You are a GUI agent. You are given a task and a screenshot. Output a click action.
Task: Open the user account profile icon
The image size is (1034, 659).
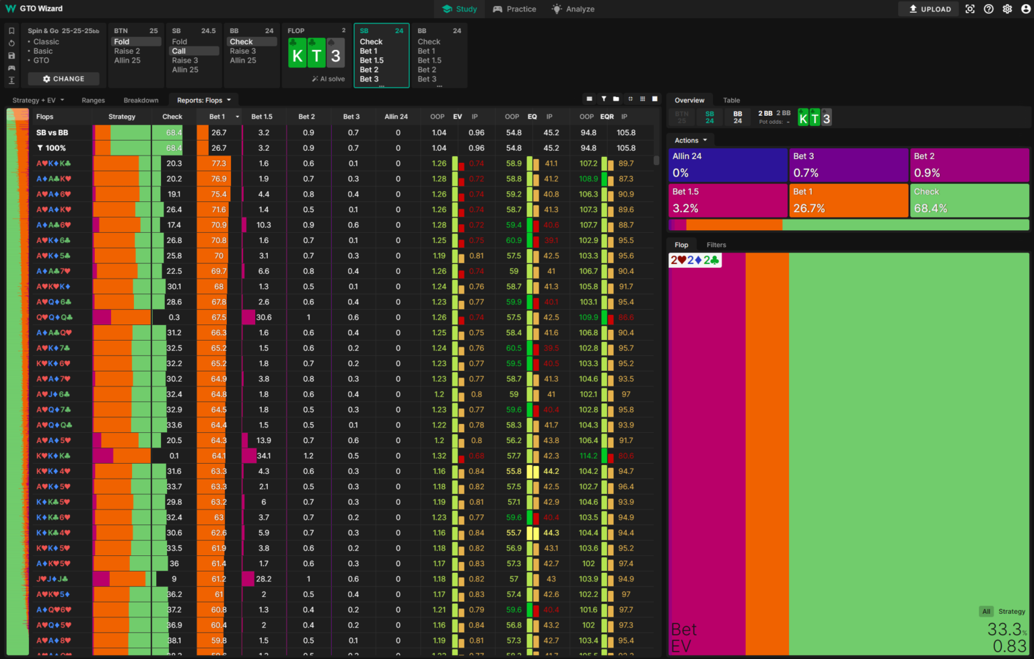(1025, 9)
